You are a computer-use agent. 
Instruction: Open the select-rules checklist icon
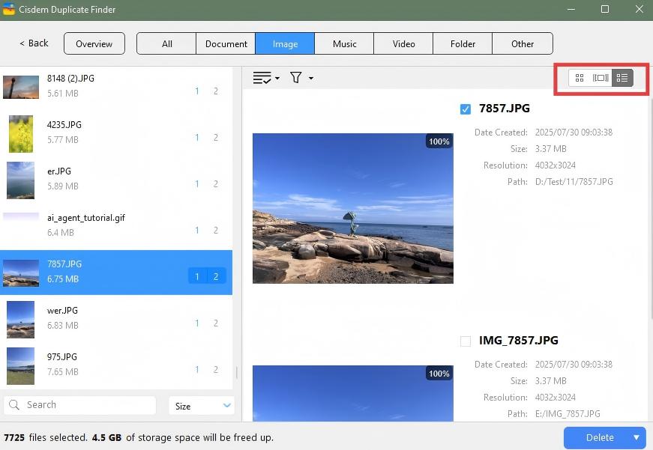pyautogui.click(x=262, y=78)
